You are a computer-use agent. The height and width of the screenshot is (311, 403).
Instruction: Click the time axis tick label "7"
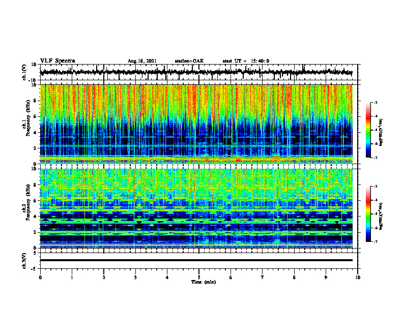[263, 277]
